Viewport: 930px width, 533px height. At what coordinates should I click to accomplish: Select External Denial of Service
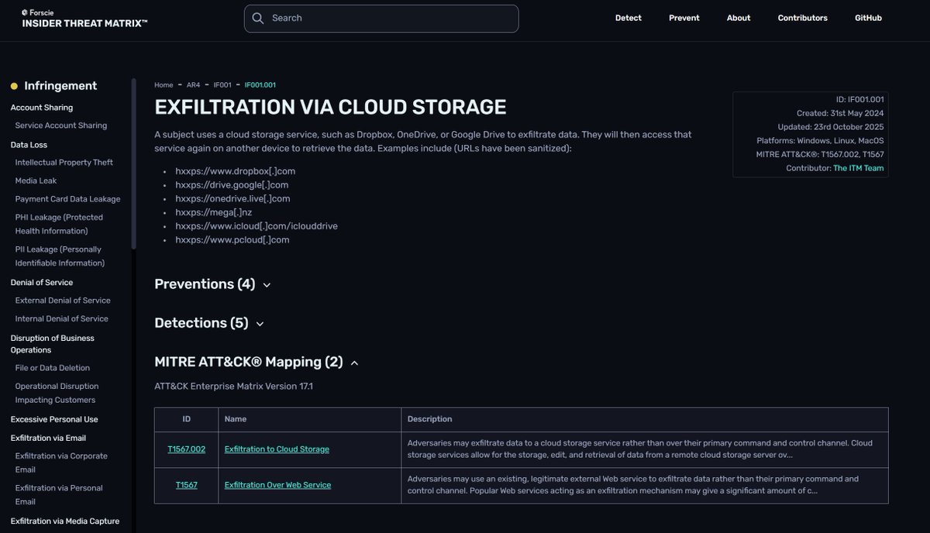tap(63, 301)
